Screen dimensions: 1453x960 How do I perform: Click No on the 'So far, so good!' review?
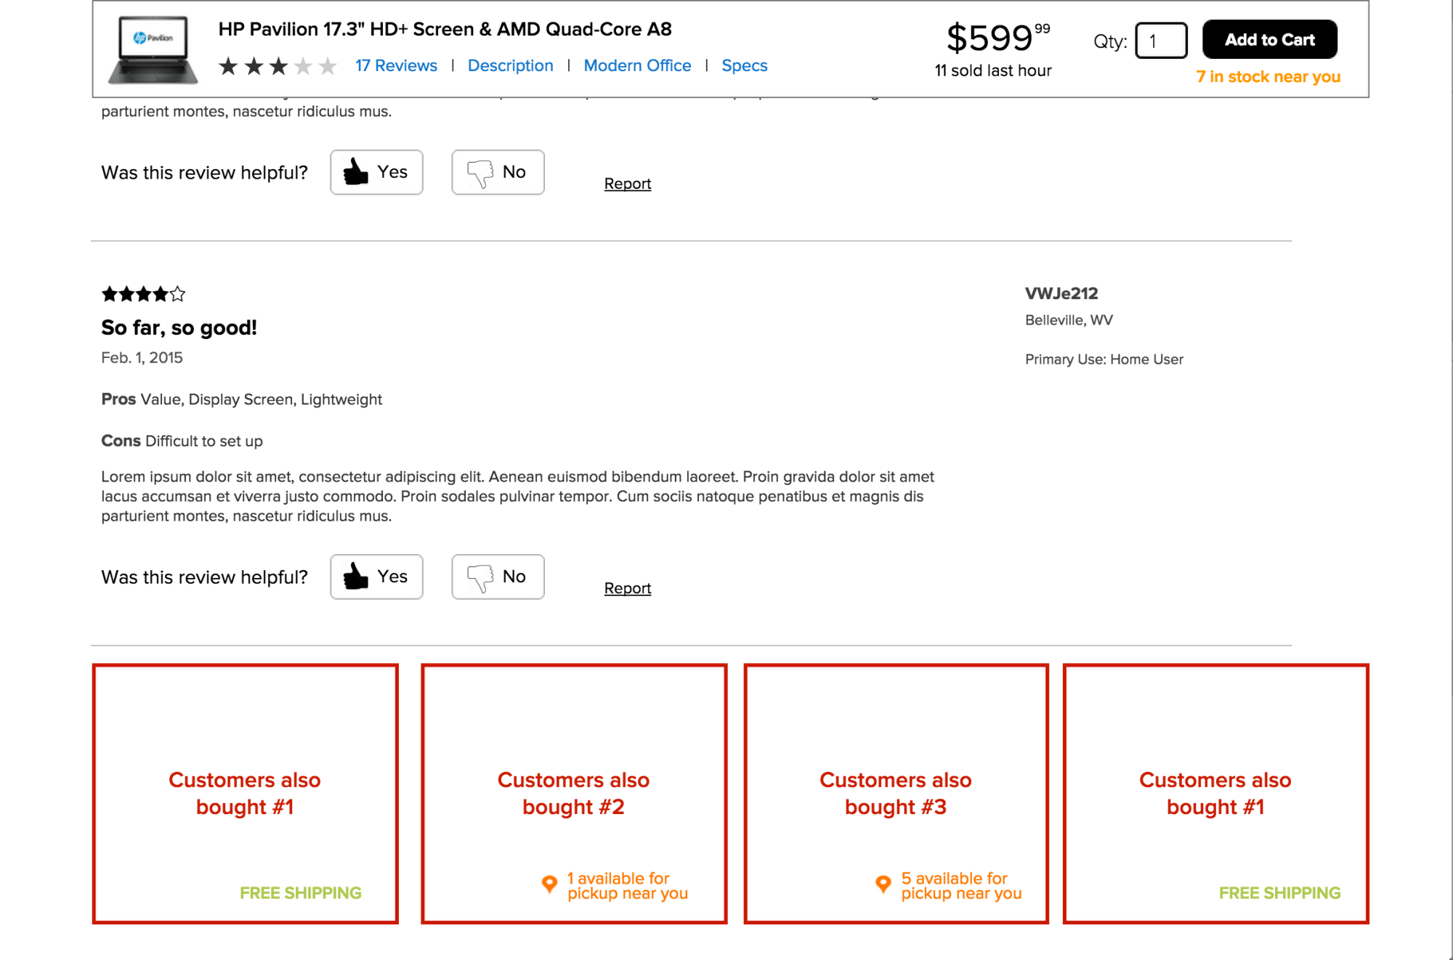(498, 577)
